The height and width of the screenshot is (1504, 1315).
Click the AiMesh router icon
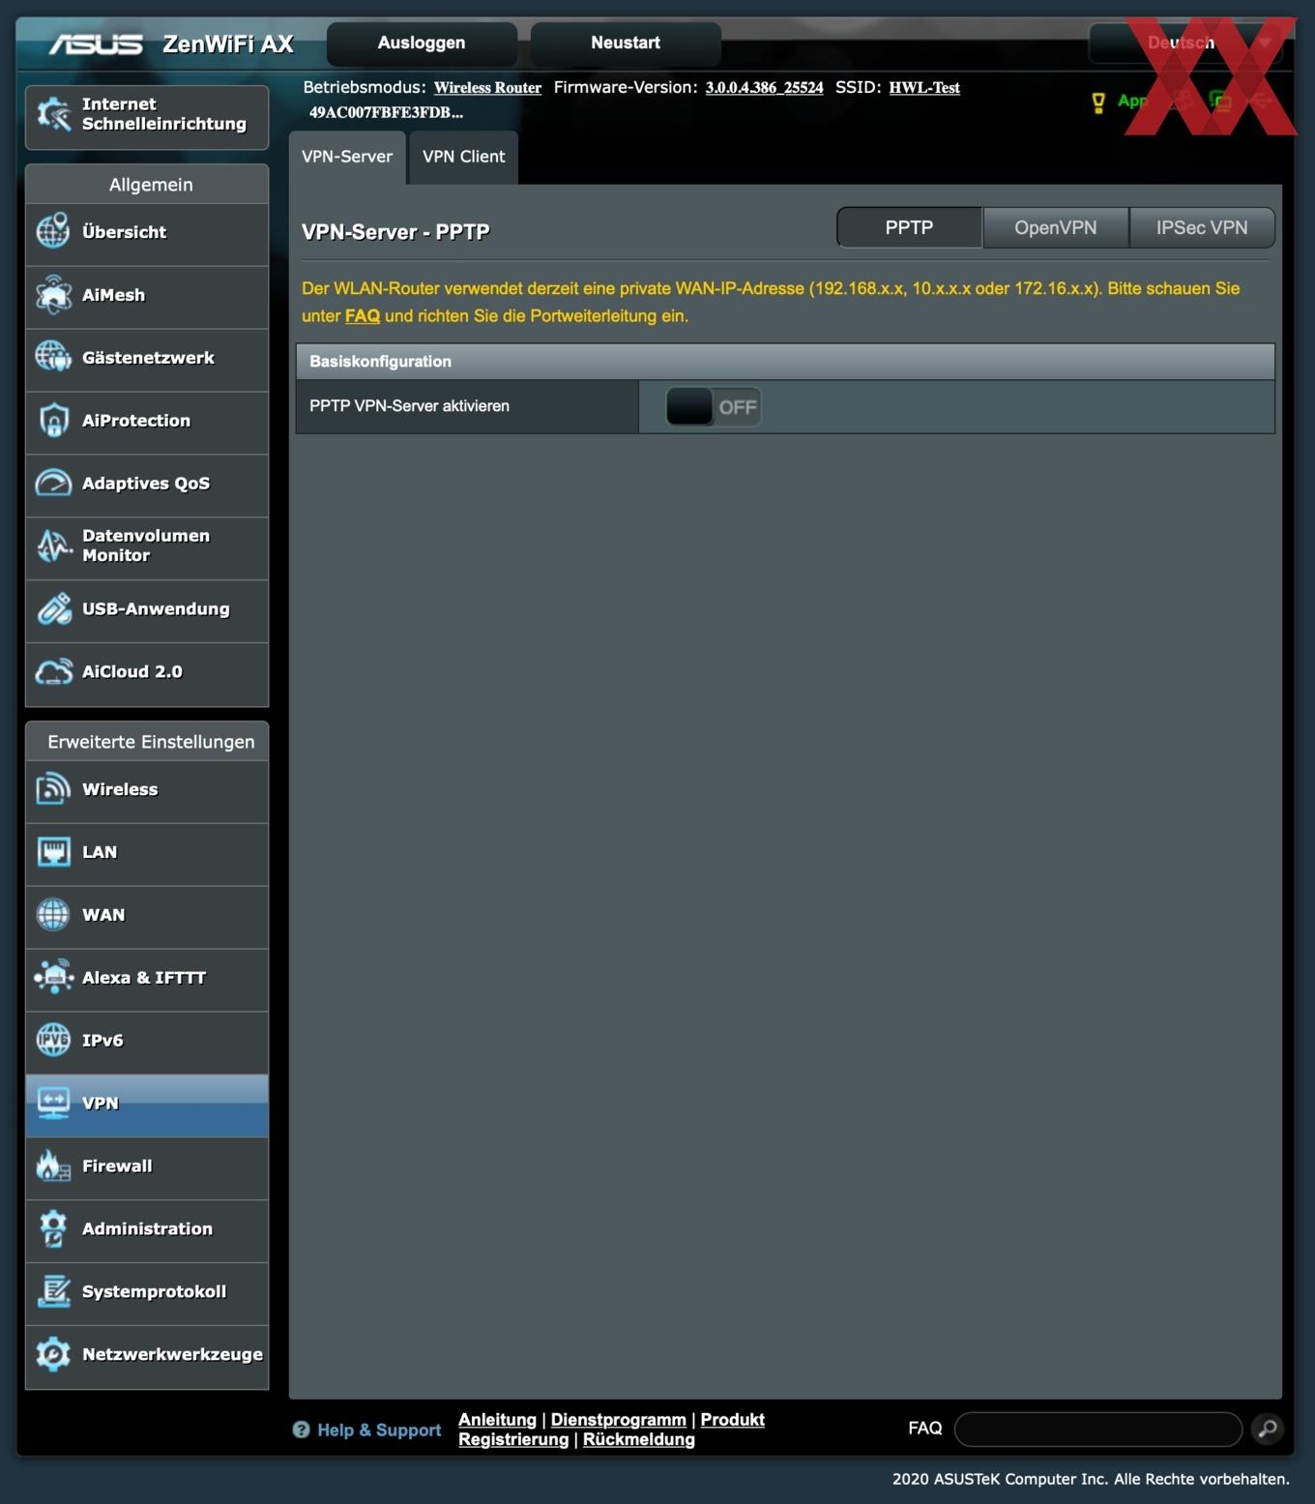pyautogui.click(x=53, y=294)
